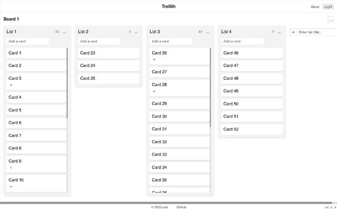Screen dimensions: 337x210
Task: Click the description icon on Card 28
Action: pos(154,92)
